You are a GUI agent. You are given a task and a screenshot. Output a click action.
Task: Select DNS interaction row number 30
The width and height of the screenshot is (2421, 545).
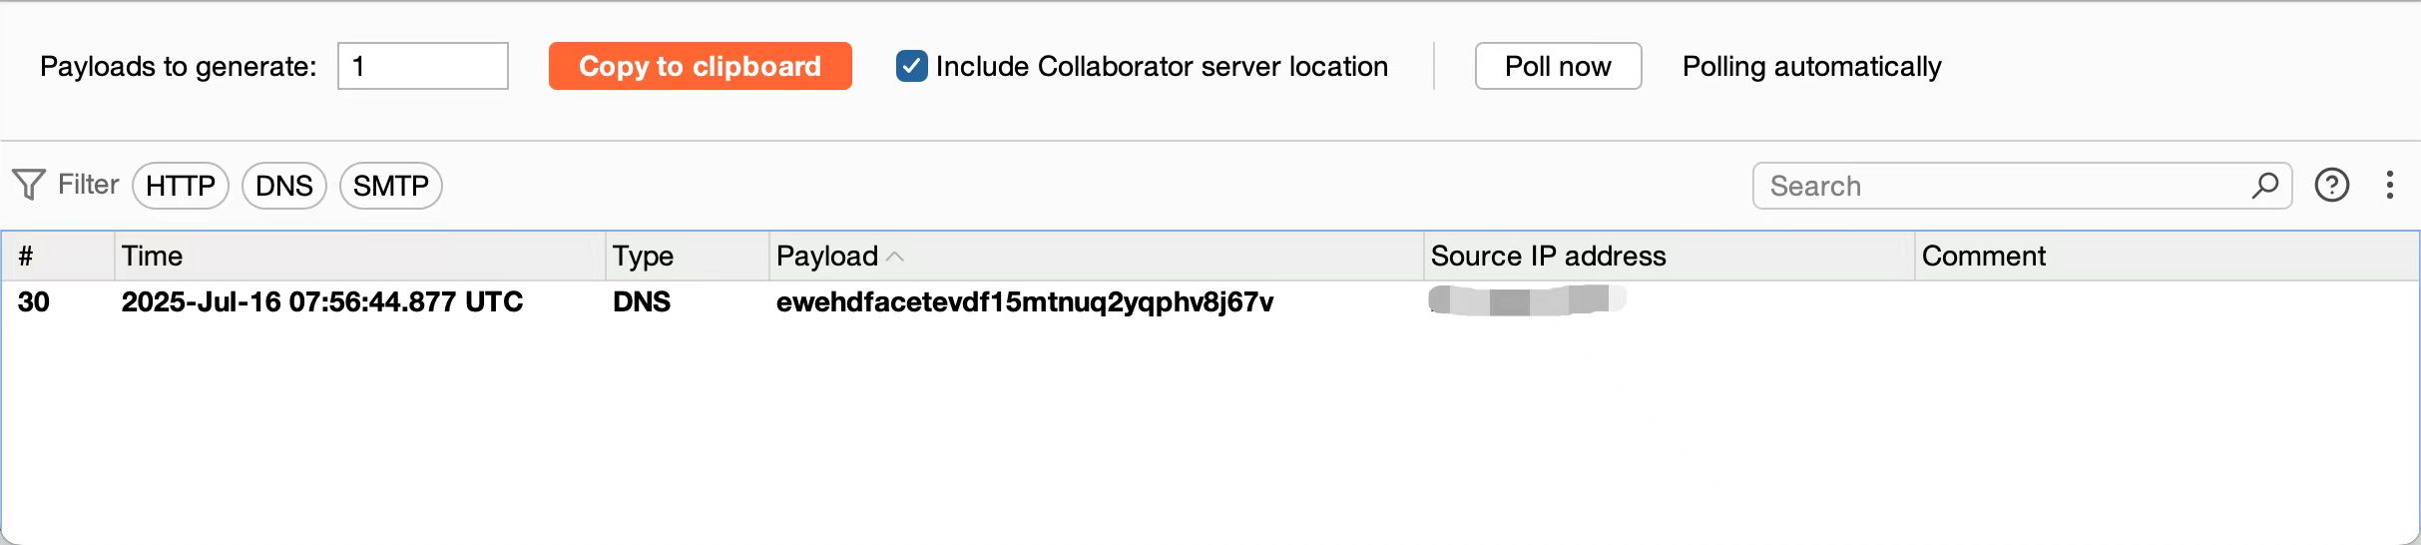tap(1210, 301)
